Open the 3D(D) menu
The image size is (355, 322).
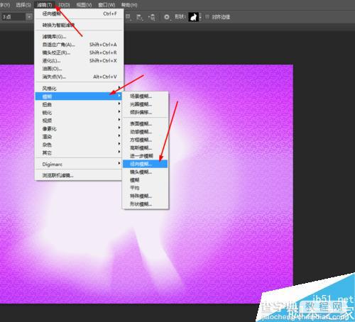[64, 5]
